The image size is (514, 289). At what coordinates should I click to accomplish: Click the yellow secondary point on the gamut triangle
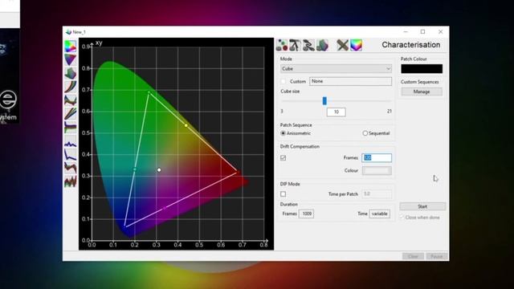(x=186, y=125)
